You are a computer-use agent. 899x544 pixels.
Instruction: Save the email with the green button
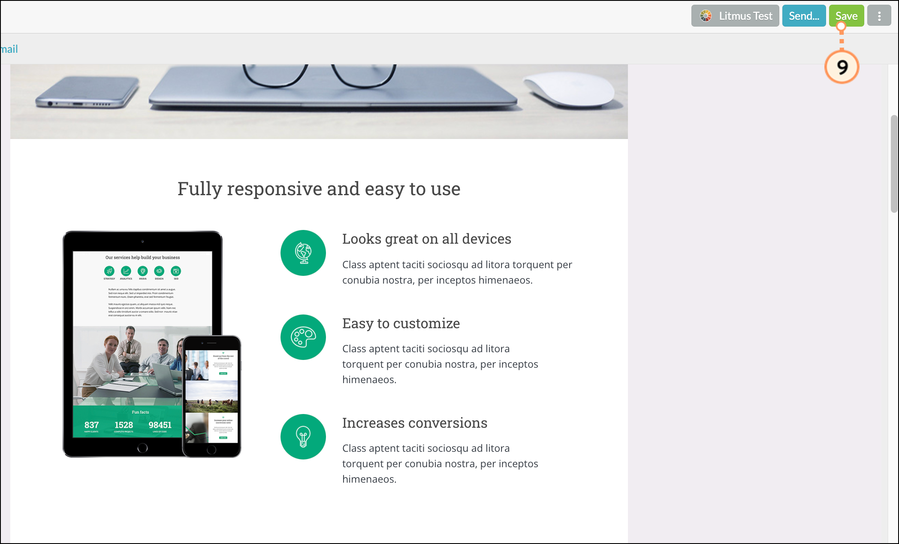(846, 16)
